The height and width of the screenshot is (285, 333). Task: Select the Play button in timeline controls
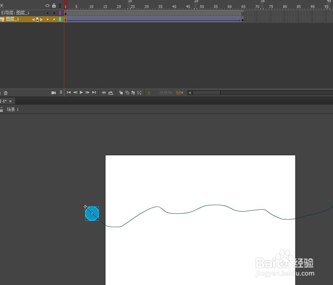[81, 92]
